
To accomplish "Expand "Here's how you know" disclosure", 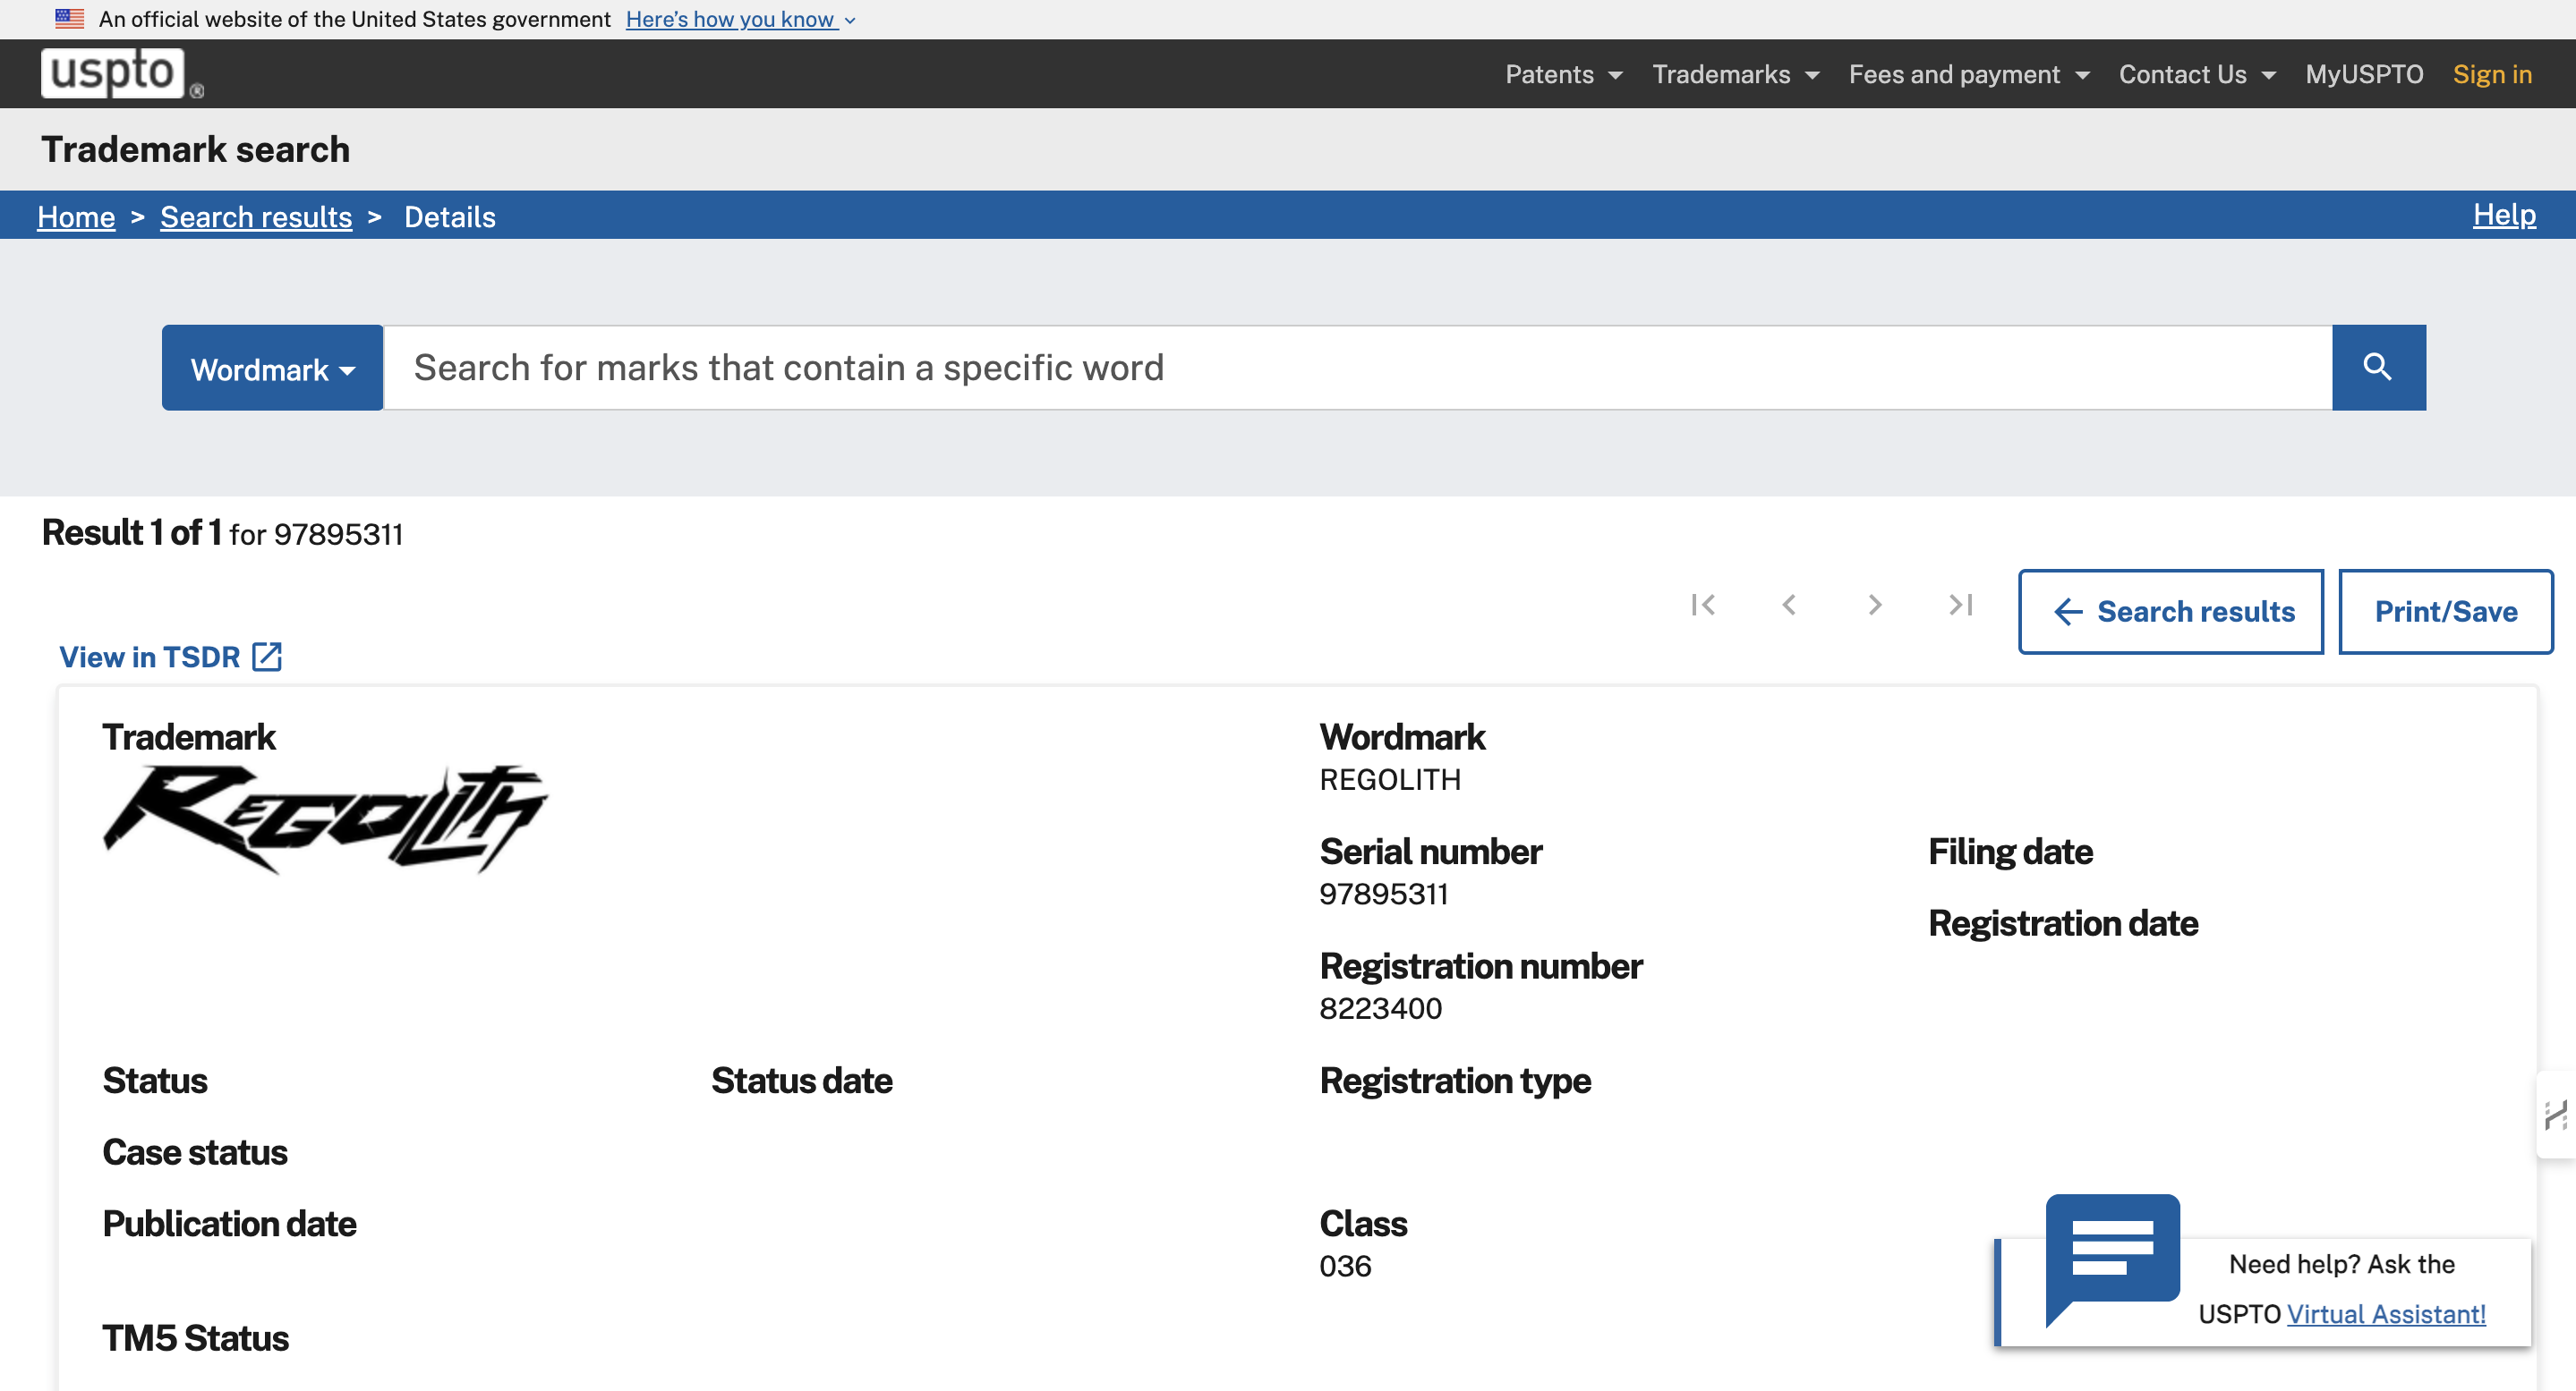I will coord(740,19).
